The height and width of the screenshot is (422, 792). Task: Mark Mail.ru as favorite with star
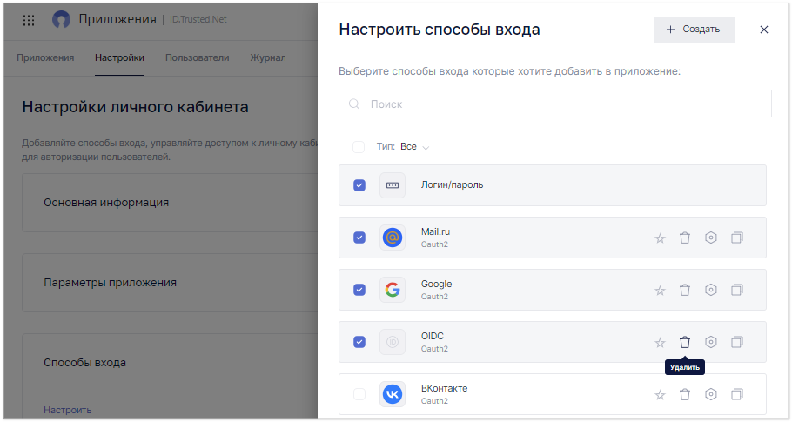coord(660,238)
